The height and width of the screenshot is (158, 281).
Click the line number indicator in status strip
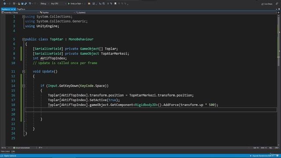[x=256, y=148]
